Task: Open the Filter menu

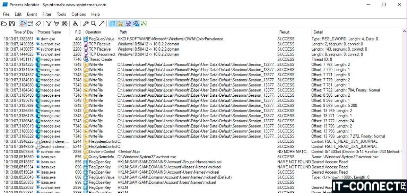Action: click(47, 14)
